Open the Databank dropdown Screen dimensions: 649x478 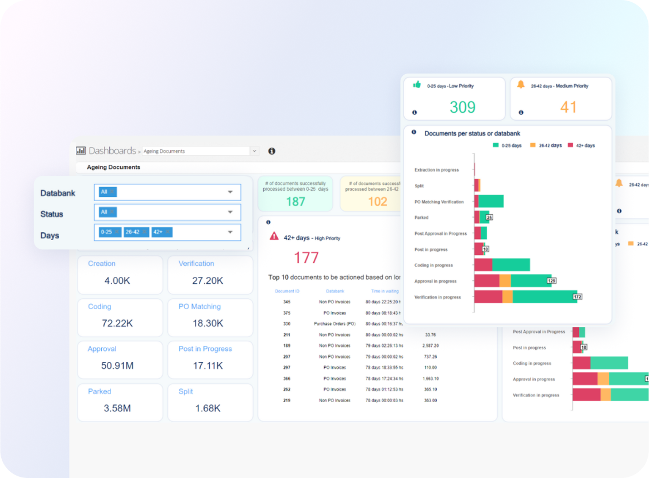point(230,192)
